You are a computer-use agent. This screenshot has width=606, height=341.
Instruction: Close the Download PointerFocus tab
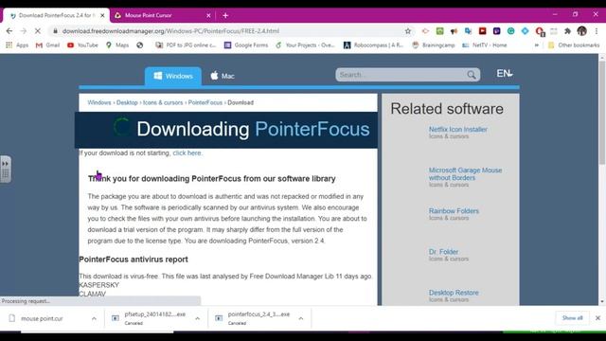coord(102,15)
